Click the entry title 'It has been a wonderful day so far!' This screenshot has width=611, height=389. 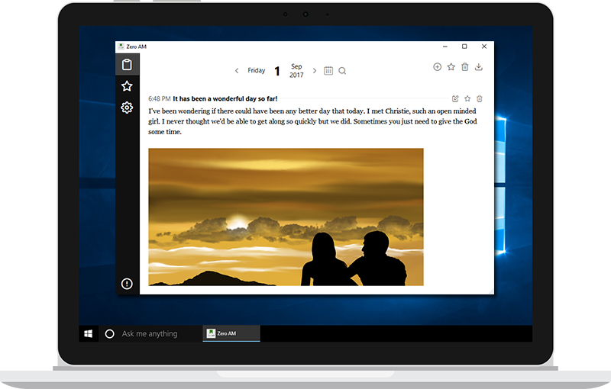pos(225,98)
